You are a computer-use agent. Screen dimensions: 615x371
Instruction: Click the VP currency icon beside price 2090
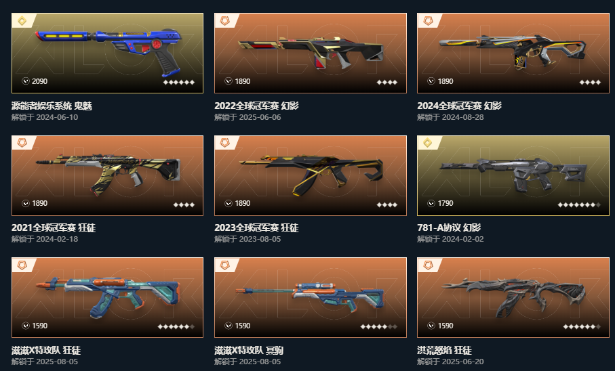(x=26, y=81)
